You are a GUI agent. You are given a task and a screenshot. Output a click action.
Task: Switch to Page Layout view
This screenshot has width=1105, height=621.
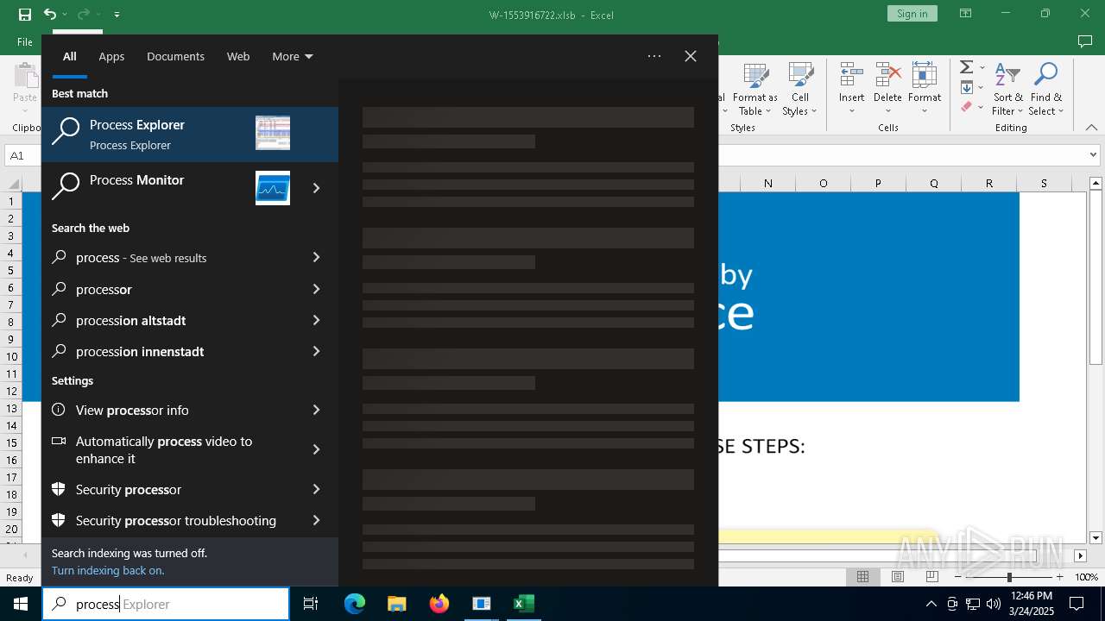pyautogui.click(x=897, y=577)
